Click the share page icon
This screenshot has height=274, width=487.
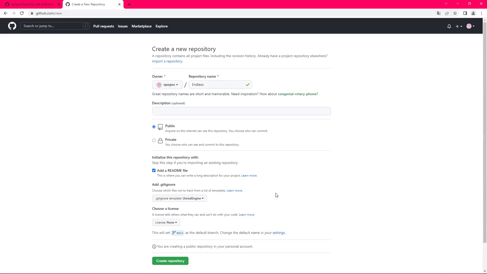coord(447,13)
